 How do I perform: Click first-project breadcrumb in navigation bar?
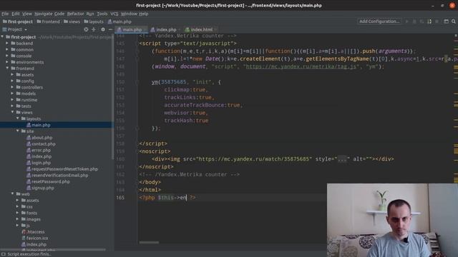point(18,21)
